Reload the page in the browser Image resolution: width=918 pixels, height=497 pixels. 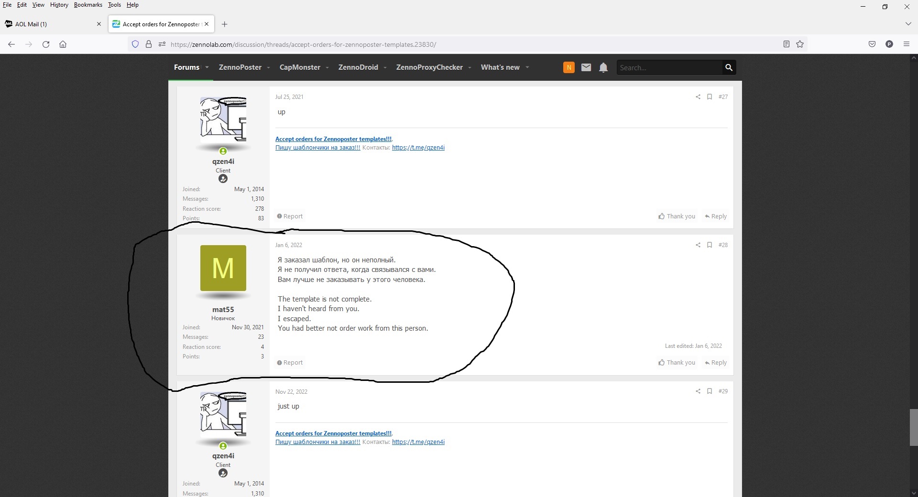[x=46, y=44]
